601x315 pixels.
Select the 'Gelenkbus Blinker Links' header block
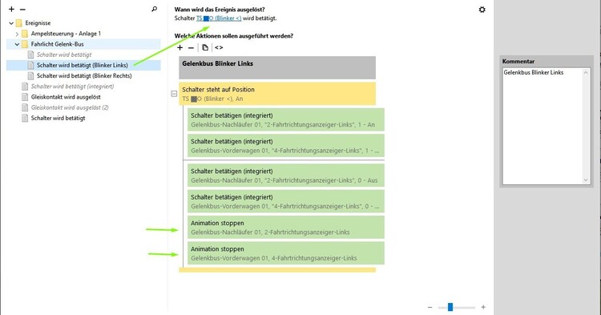coord(277,67)
